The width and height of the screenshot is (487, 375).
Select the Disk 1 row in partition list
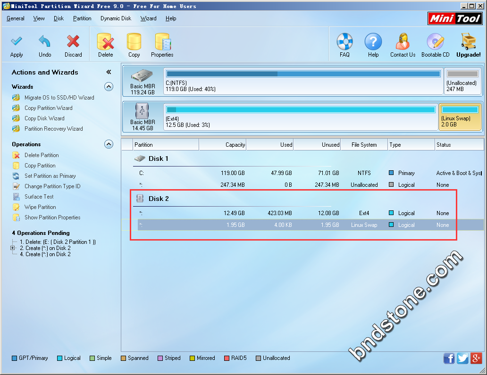[x=303, y=158]
